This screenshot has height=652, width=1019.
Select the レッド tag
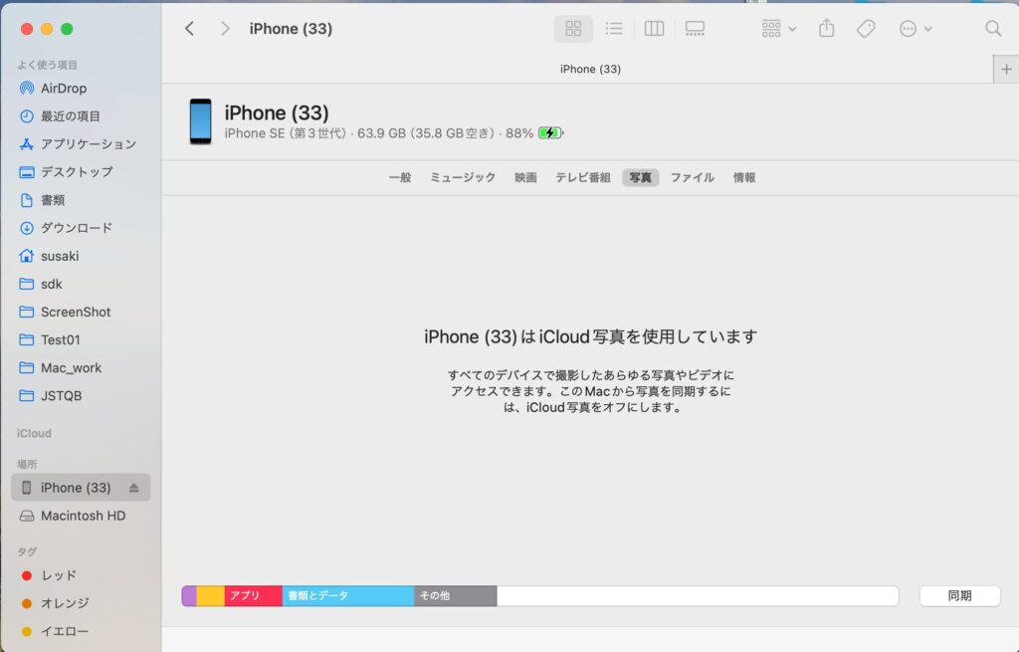81,575
